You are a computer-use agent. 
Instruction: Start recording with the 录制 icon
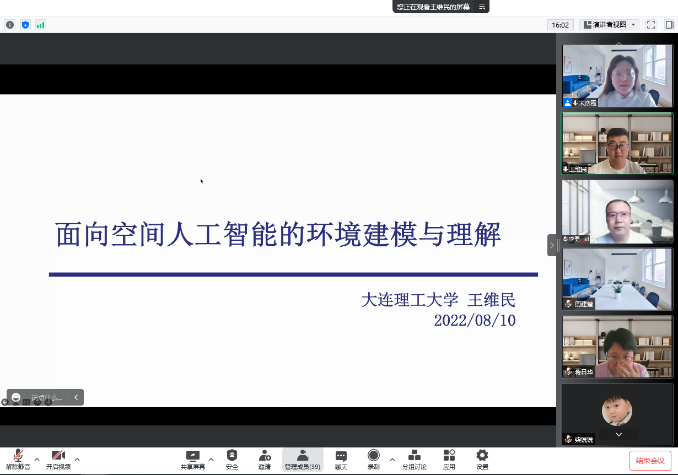coord(374,460)
